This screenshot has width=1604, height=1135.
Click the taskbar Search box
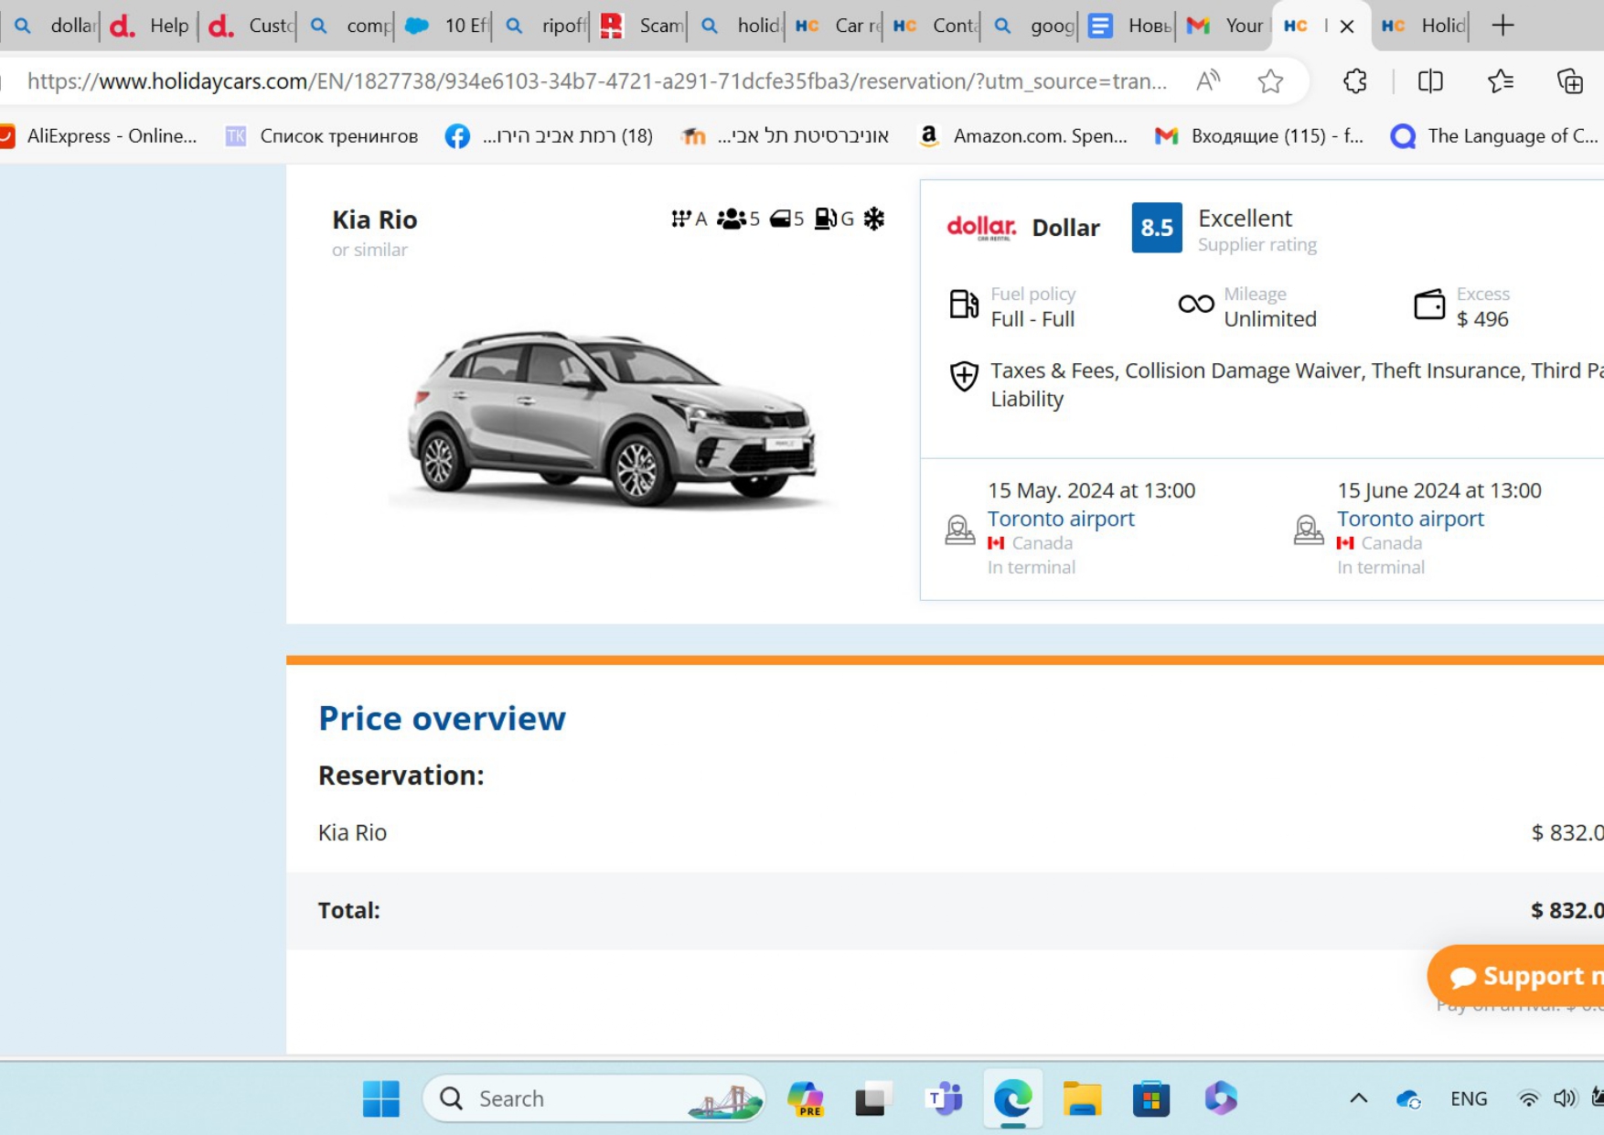pos(593,1098)
